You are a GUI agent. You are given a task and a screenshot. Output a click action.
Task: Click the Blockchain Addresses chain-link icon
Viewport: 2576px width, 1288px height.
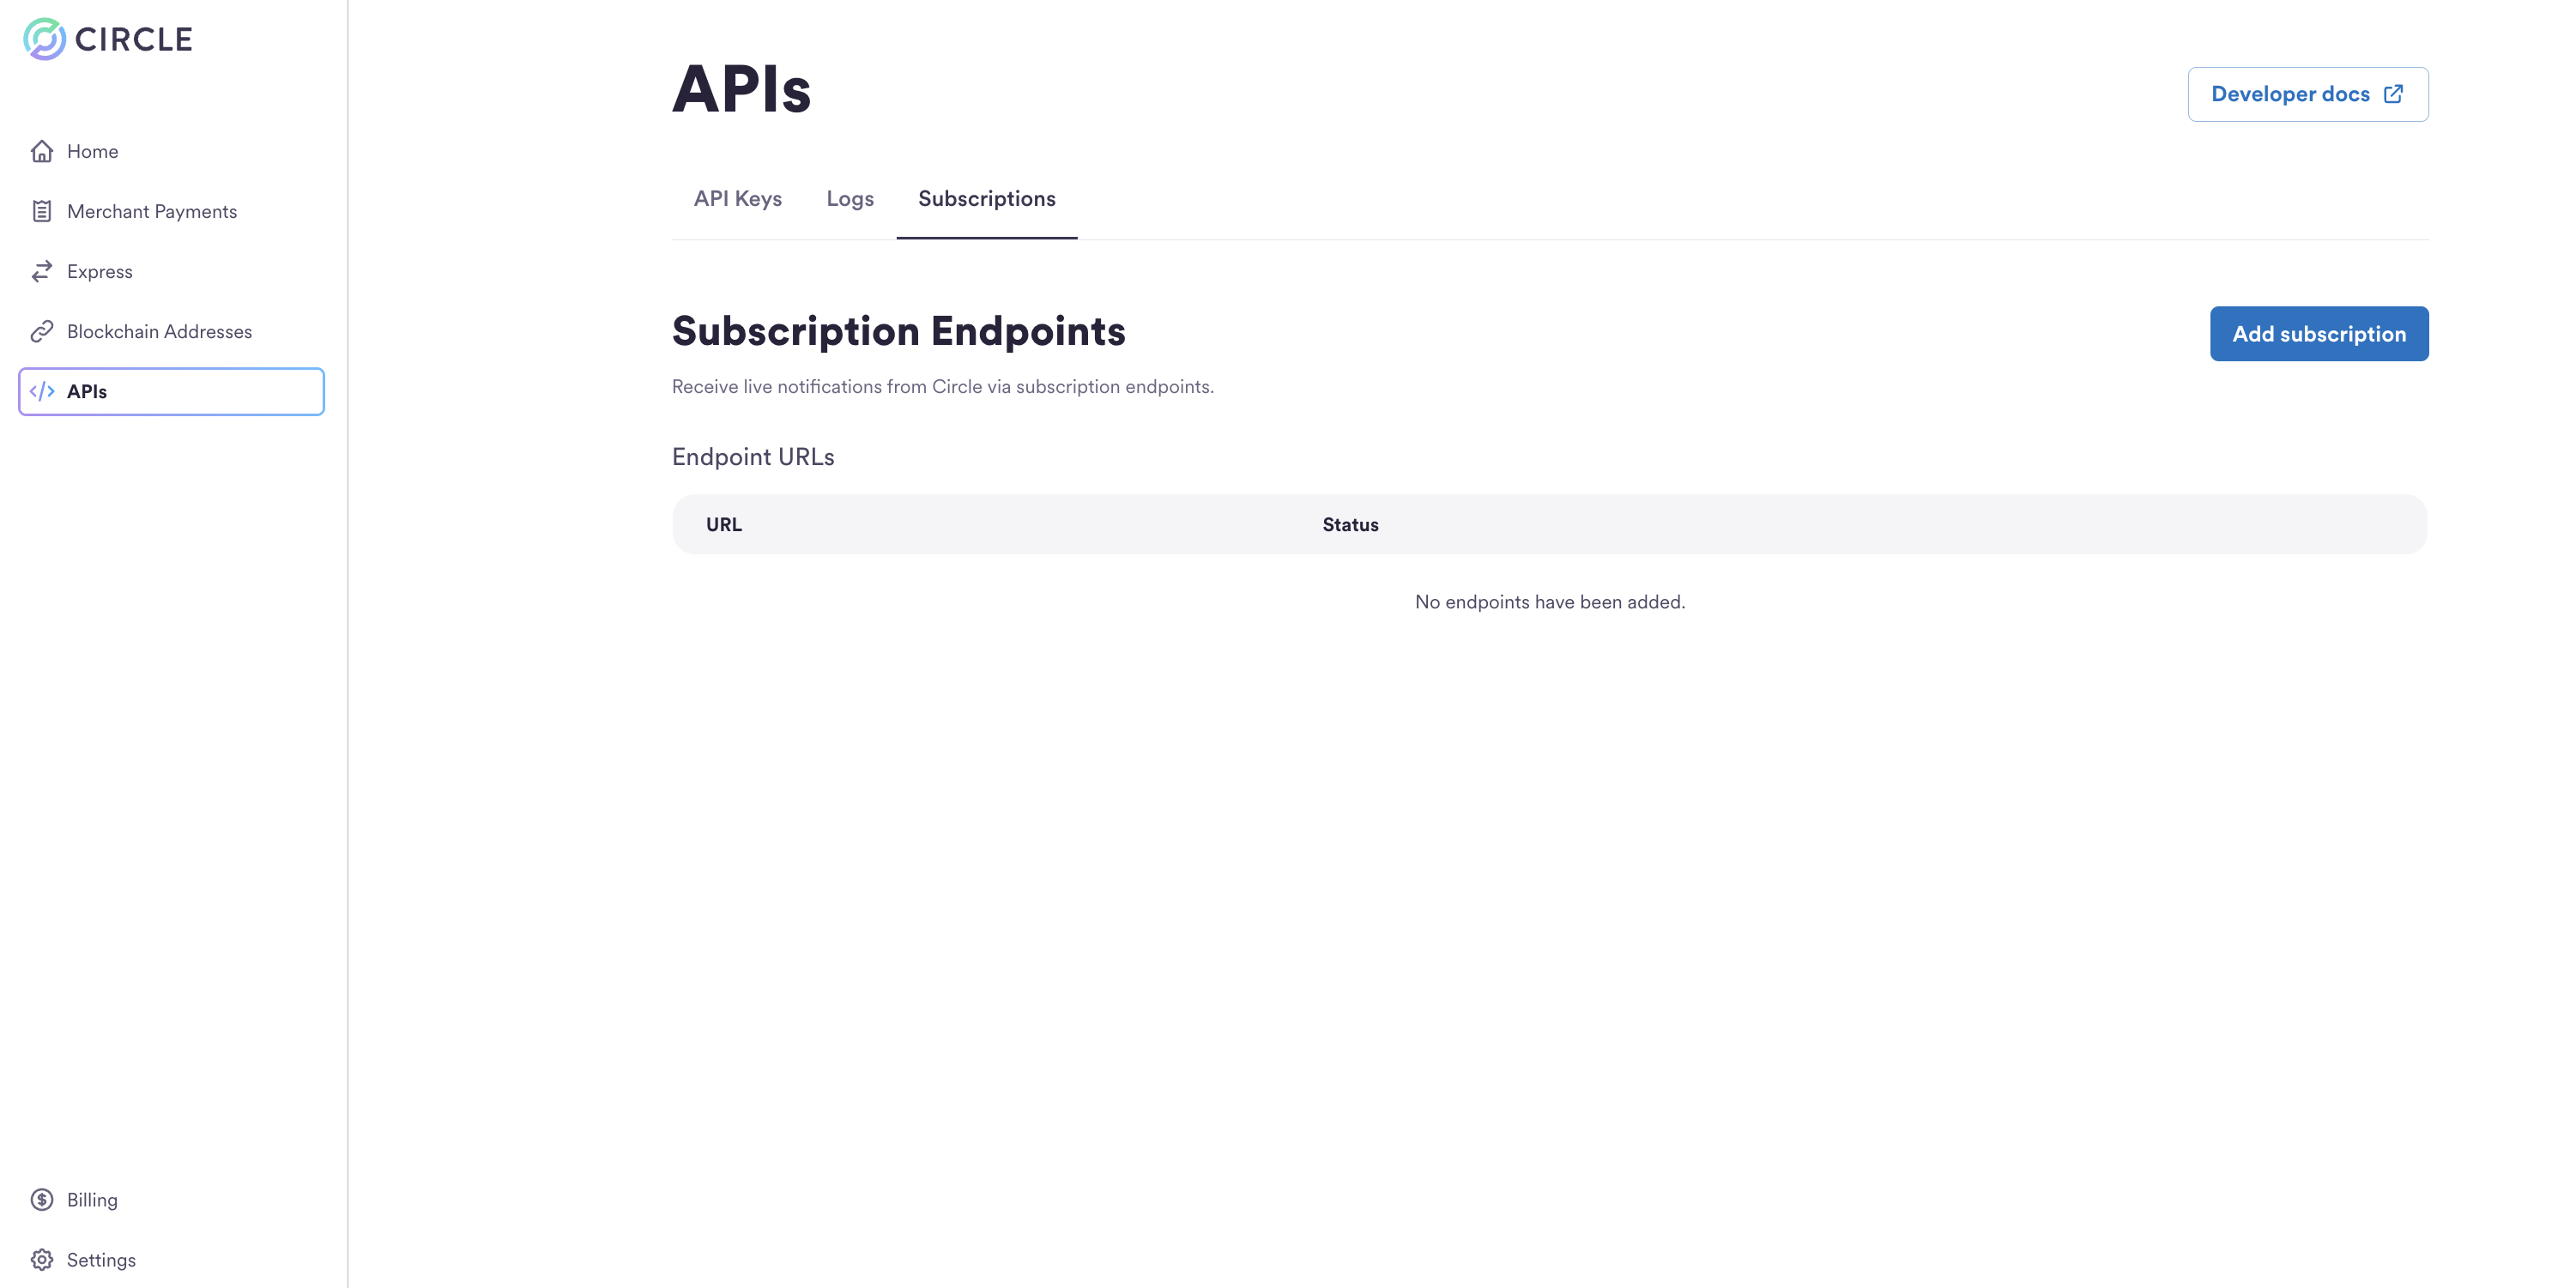pyautogui.click(x=42, y=331)
